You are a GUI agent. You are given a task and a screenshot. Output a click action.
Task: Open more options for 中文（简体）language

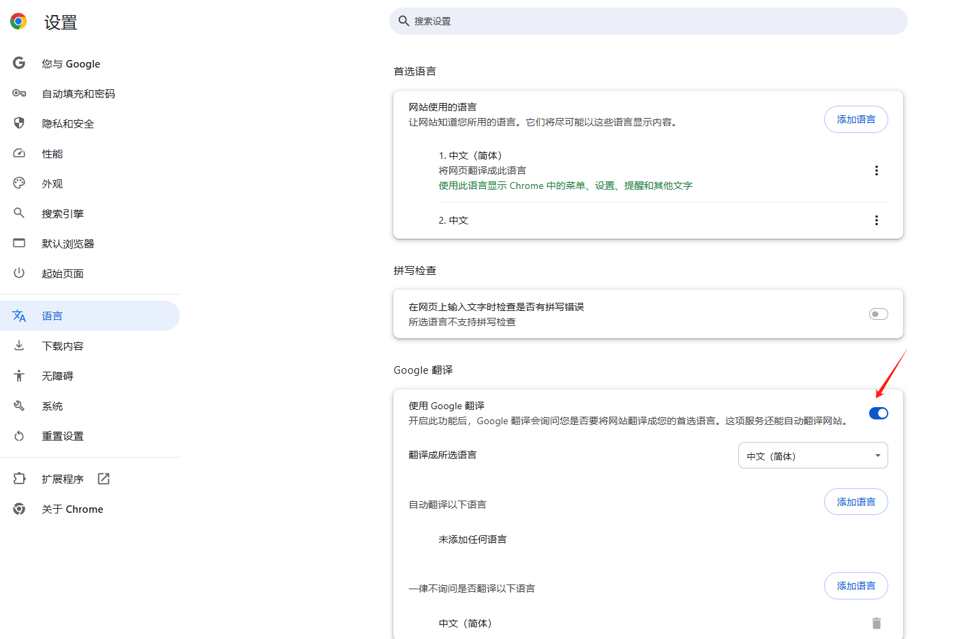tap(877, 170)
